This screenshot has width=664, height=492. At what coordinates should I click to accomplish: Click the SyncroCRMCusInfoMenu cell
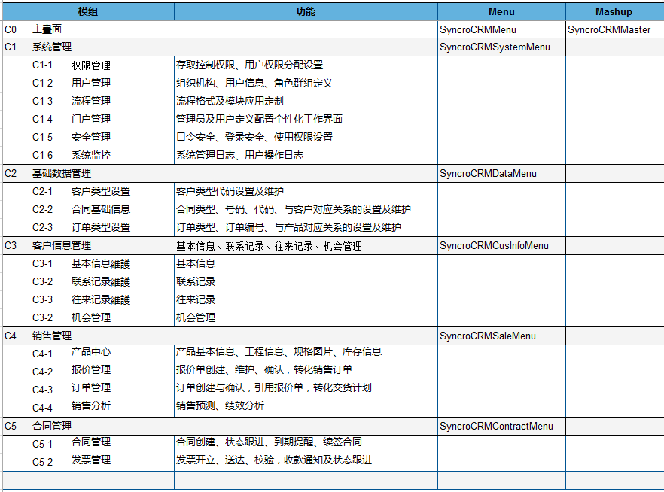501,246
